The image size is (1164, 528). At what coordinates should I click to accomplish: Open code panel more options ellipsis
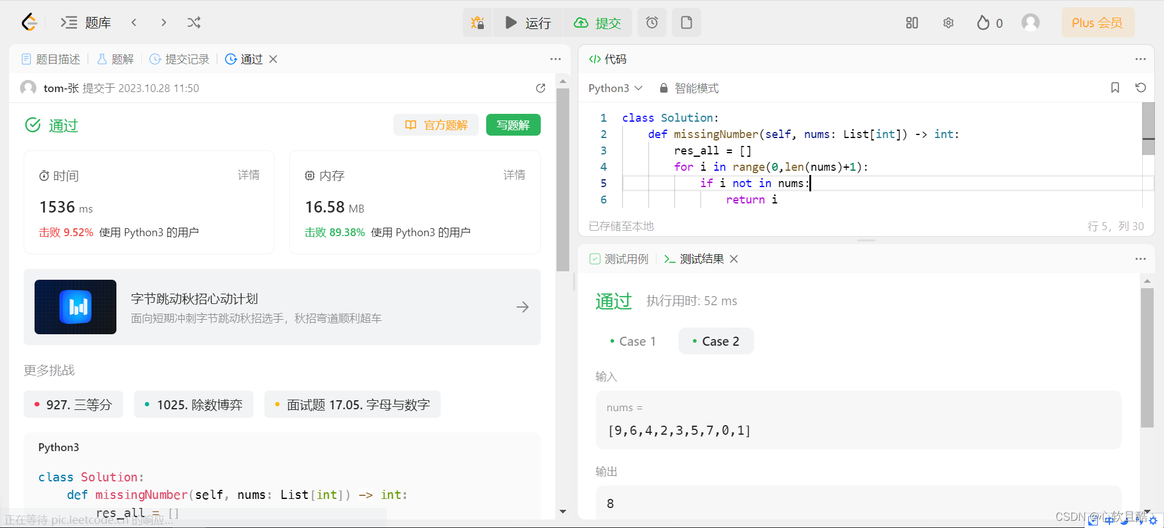pos(1140,59)
